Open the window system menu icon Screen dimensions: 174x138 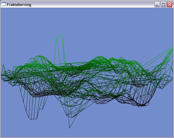pyautogui.click(x=3, y=4)
